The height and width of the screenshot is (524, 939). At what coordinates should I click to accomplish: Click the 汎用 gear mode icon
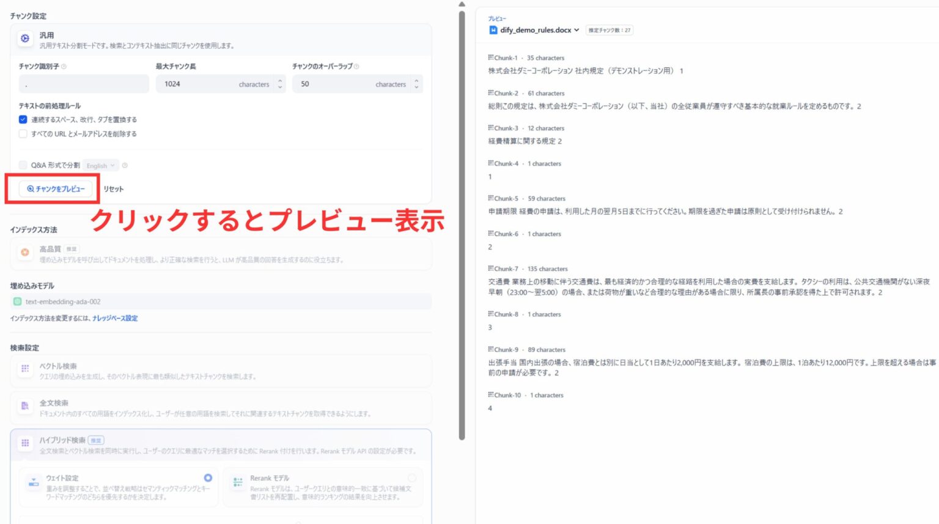pyautogui.click(x=24, y=39)
